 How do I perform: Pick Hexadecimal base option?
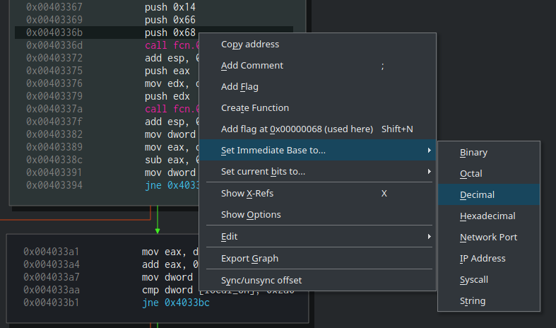pyautogui.click(x=487, y=216)
